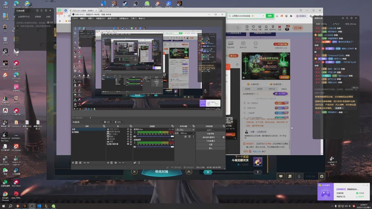Click the 属性 button above the docks
Image resolution: width=372 pixels, height=209 pixels.
tap(107, 122)
